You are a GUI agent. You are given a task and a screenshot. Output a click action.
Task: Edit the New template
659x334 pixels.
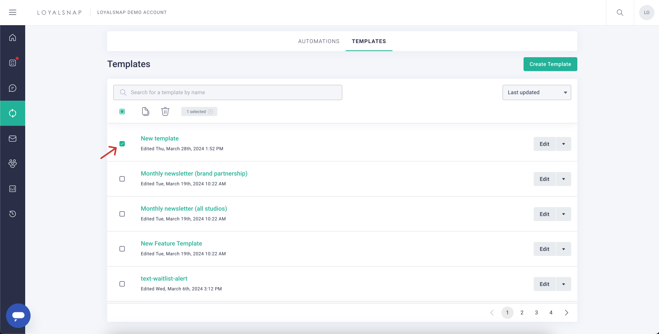click(545, 144)
